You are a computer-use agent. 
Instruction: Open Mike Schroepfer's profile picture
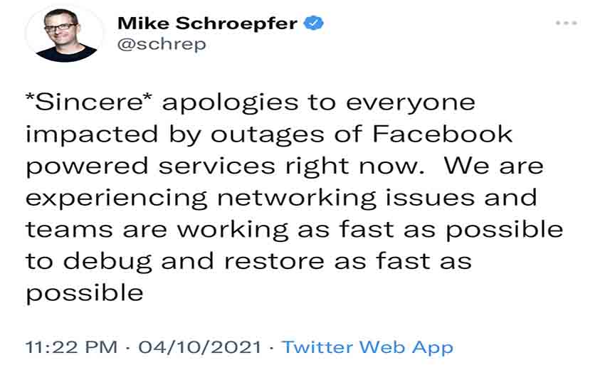65,34
